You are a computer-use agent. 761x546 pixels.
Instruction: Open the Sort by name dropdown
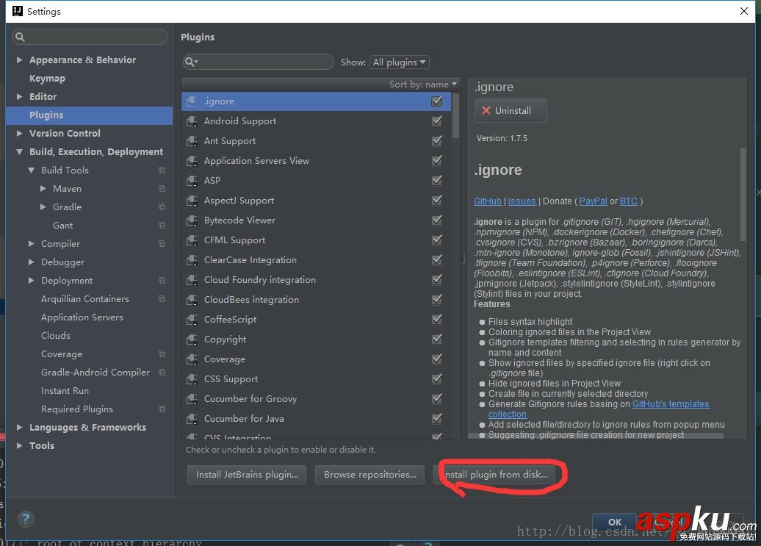(422, 84)
